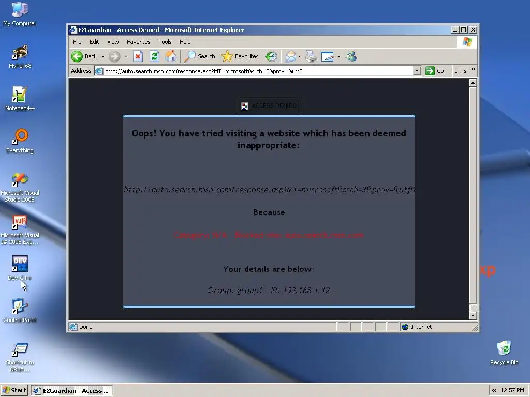530x397 pixels.
Task: Open the Start menu
Action: click(14, 390)
